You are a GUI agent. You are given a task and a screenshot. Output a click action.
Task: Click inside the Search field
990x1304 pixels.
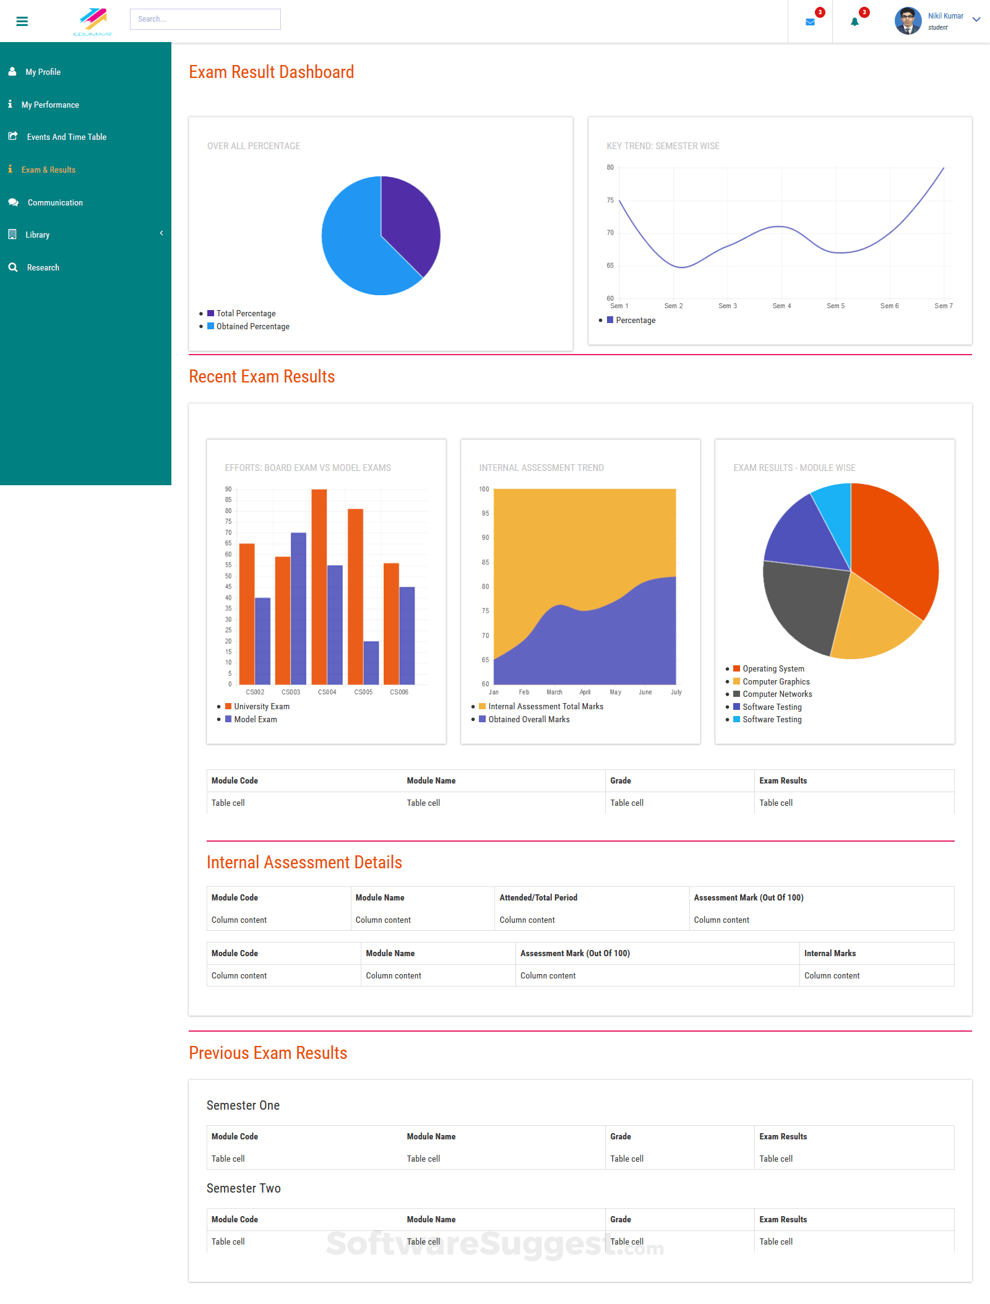click(x=205, y=19)
